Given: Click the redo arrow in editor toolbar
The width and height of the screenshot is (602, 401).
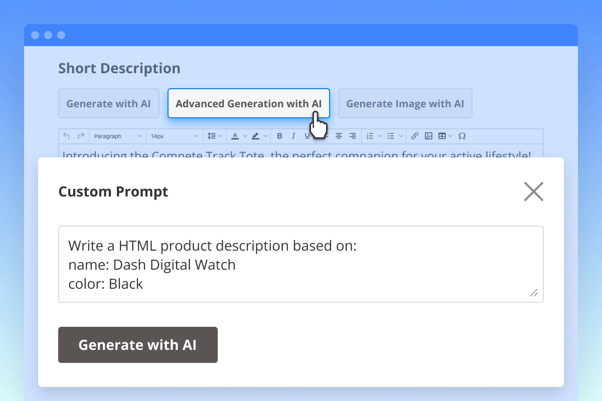Looking at the screenshot, I should pyautogui.click(x=81, y=136).
